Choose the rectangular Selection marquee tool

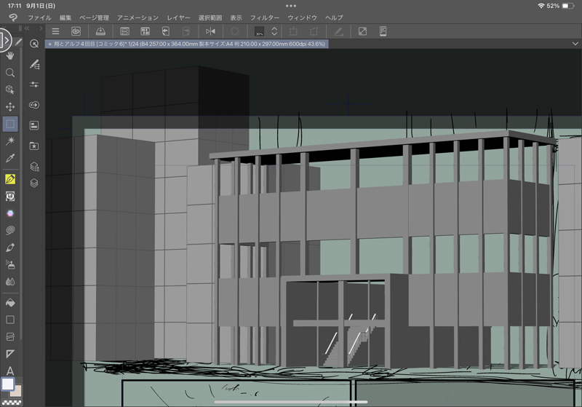(10, 125)
